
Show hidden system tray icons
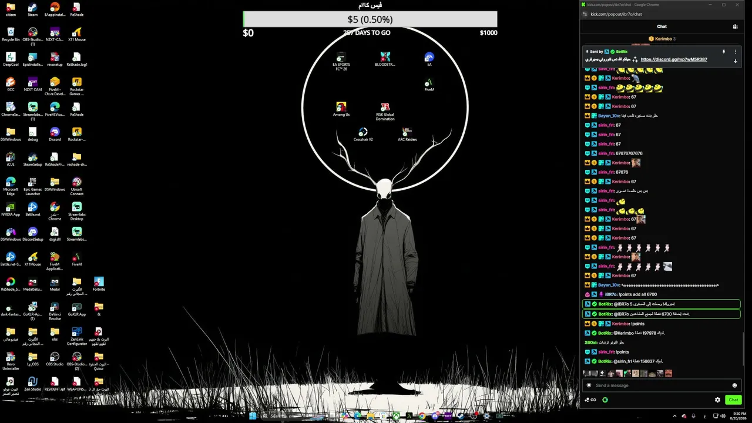point(674,416)
